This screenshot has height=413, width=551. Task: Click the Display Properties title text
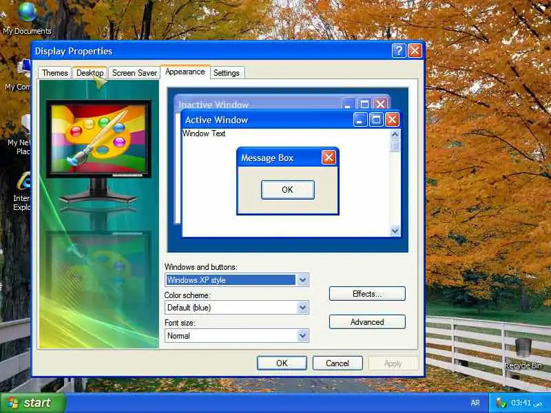pos(74,51)
